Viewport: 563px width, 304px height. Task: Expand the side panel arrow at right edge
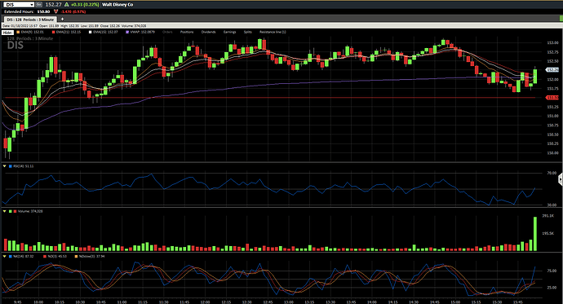[561, 179]
